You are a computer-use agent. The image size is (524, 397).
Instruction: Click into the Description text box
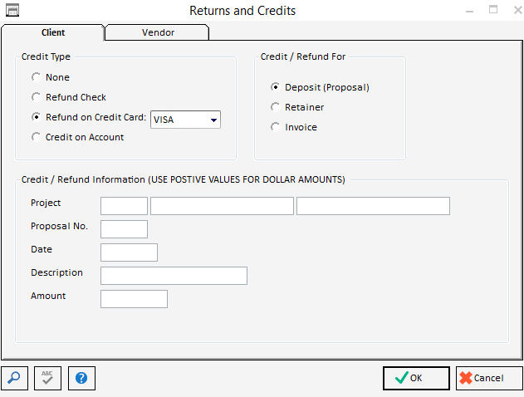click(174, 276)
